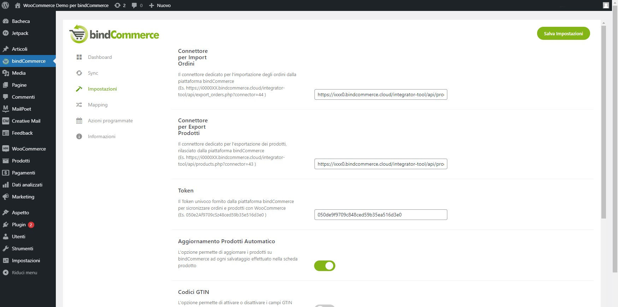Open WooCommerce Demo per bindCommerce site link
This screenshot has width=618, height=307.
click(x=66, y=5)
